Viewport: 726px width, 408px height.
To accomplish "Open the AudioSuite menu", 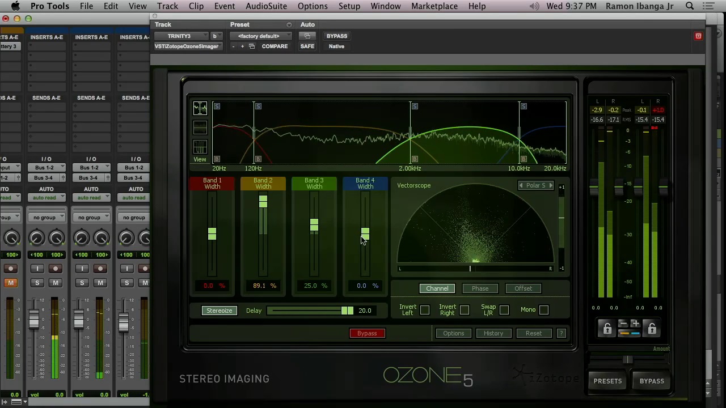I will coord(266,6).
